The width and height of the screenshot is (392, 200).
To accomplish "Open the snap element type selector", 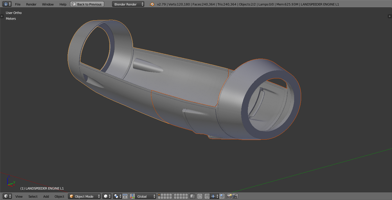I will pos(215,196).
